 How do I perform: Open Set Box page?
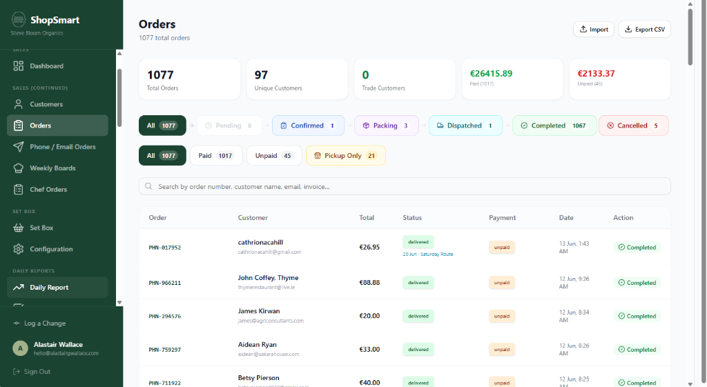tap(57, 228)
